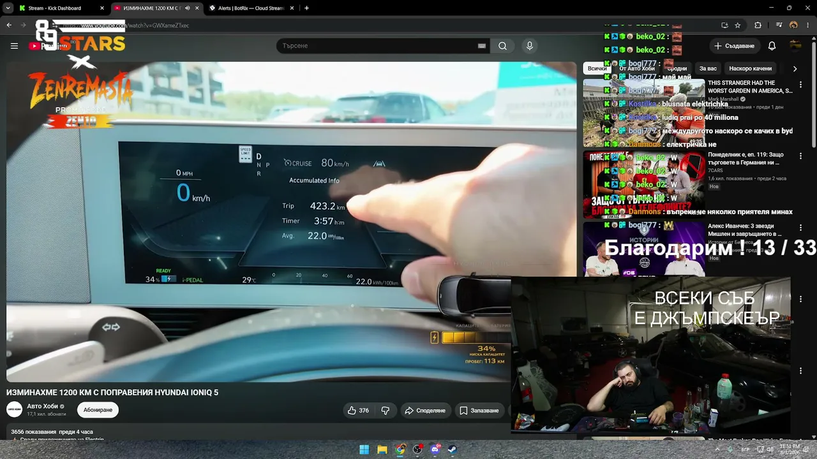Open YouTube notifications bell
817x459 pixels.
coord(772,46)
